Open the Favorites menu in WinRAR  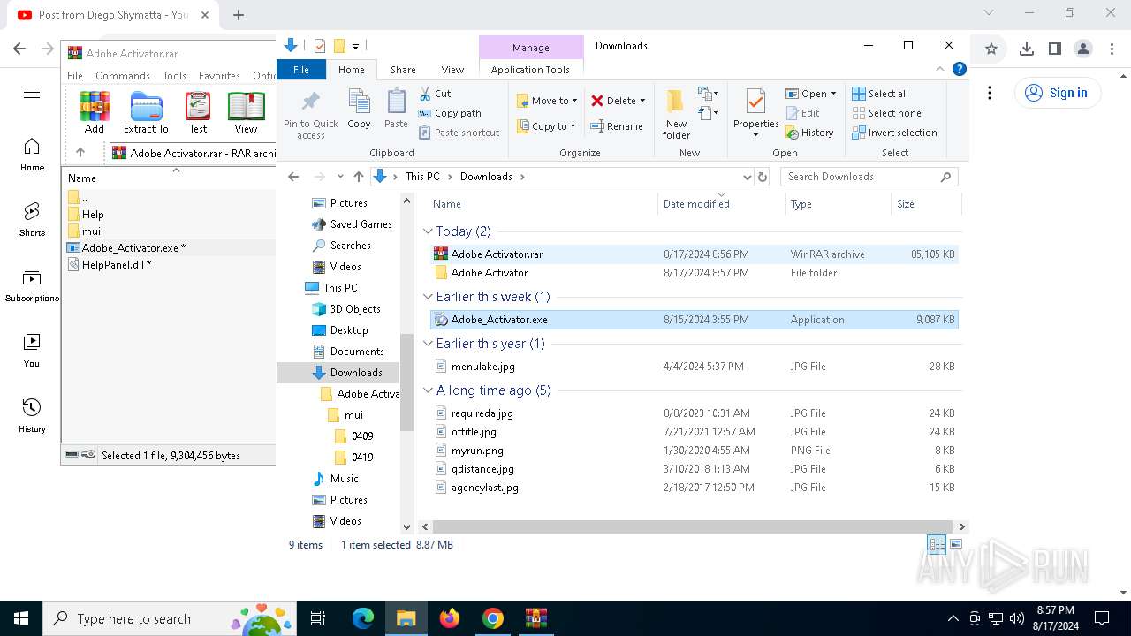point(219,76)
